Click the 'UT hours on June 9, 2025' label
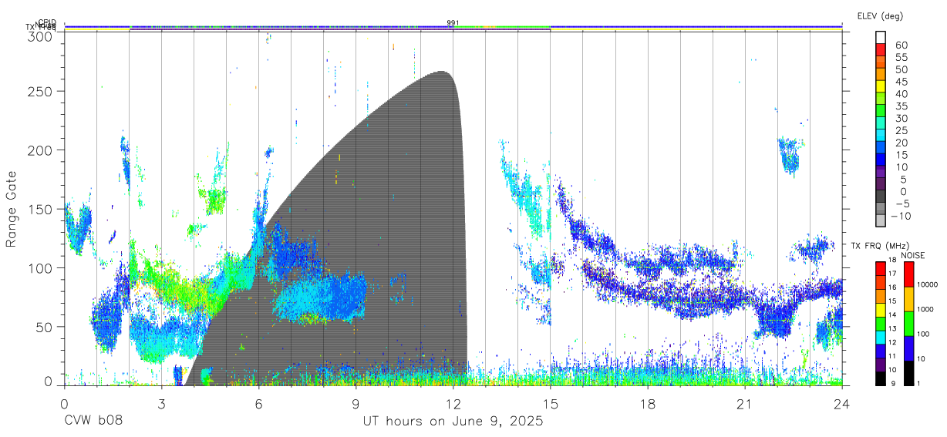The height and width of the screenshot is (437, 947). pyautogui.click(x=453, y=422)
